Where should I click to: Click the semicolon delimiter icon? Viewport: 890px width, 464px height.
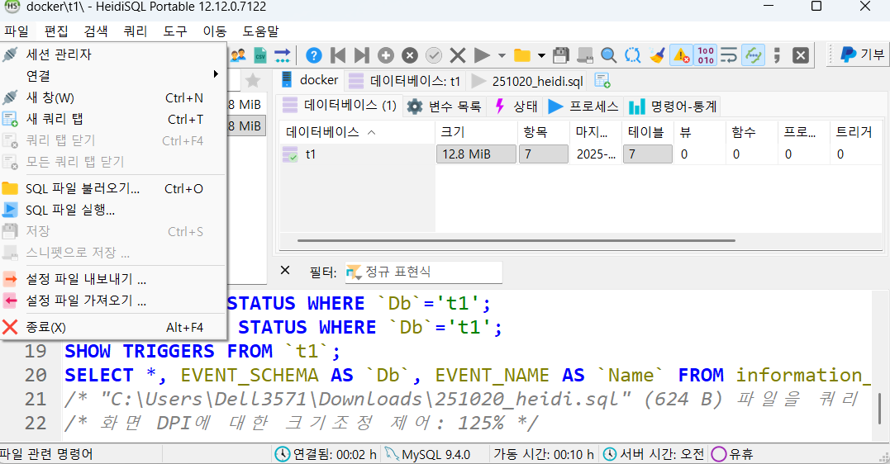(x=777, y=55)
